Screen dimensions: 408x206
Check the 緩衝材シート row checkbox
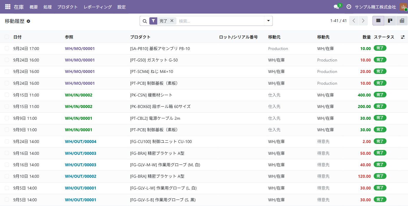click(x=7, y=95)
